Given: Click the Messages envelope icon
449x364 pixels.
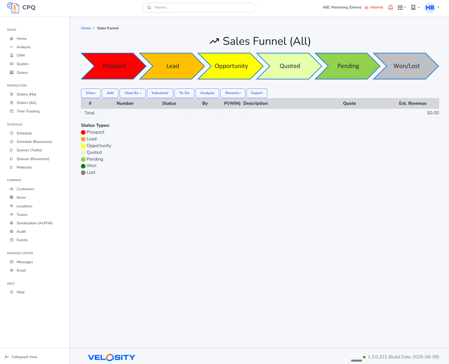Looking at the screenshot, I should (x=12, y=262).
